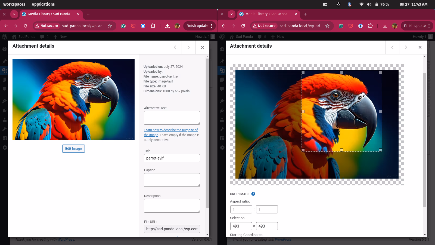Open 'Learn how to describe the purpose of' link
This screenshot has width=435, height=245.
pos(171,130)
